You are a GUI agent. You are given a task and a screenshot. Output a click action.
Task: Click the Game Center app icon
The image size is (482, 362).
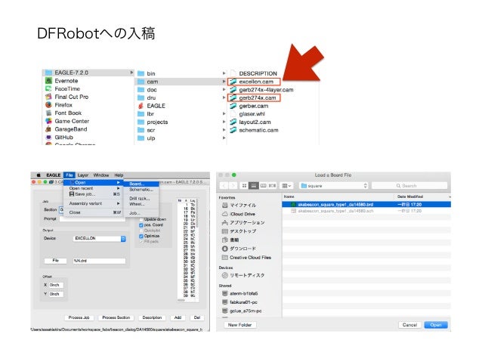click(x=48, y=121)
